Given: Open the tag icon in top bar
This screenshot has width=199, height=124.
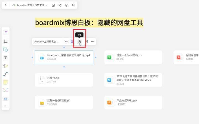Looking at the screenshot, I should pyautogui.click(x=60, y=5).
